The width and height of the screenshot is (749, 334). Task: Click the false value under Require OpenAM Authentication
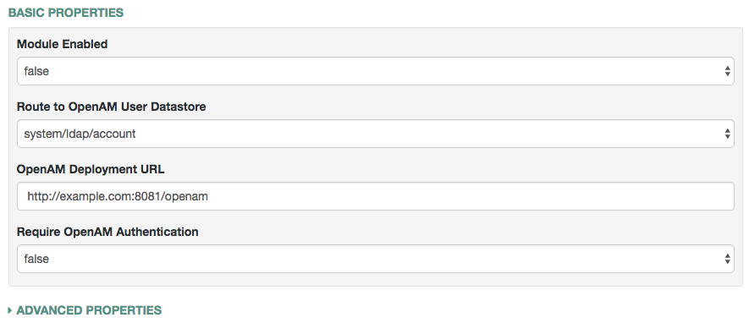pos(36,259)
